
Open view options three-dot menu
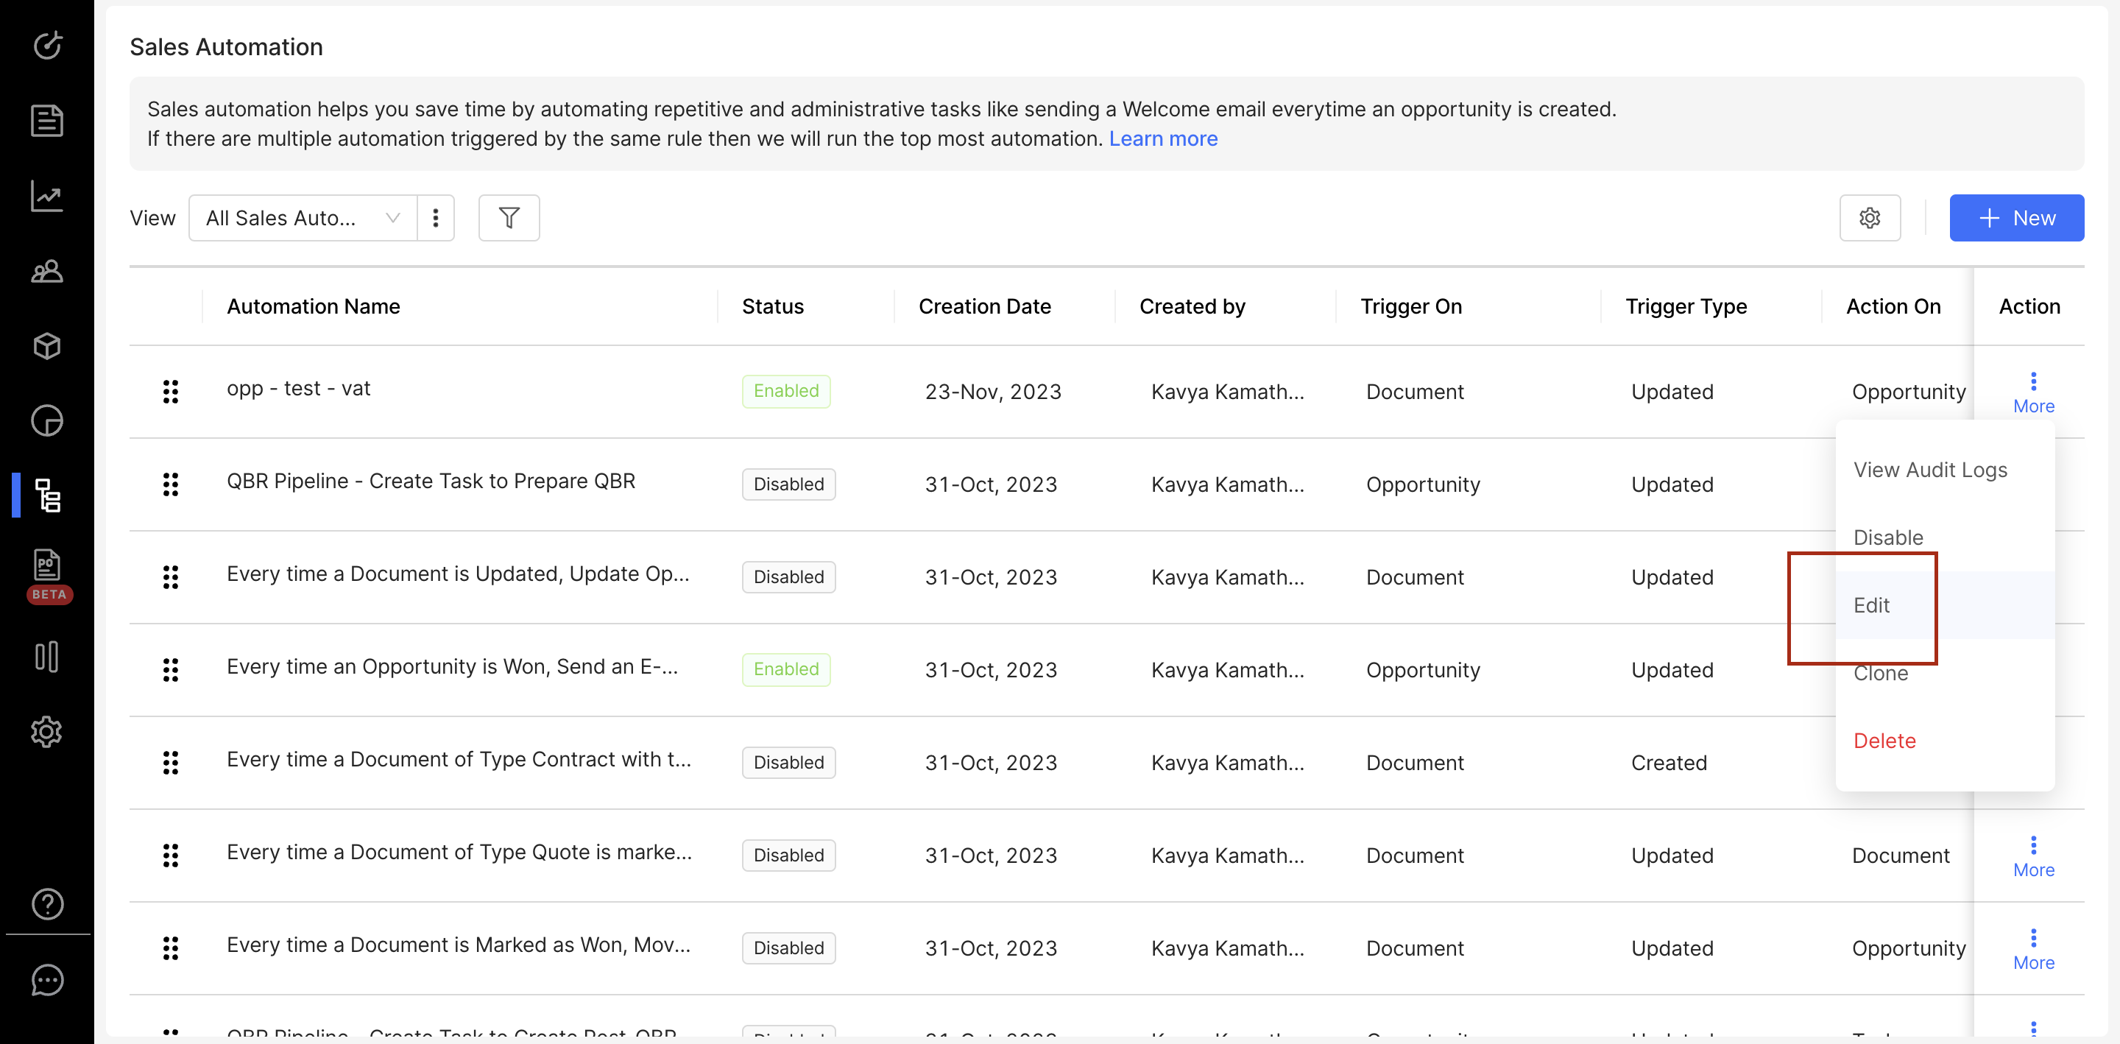coord(435,218)
